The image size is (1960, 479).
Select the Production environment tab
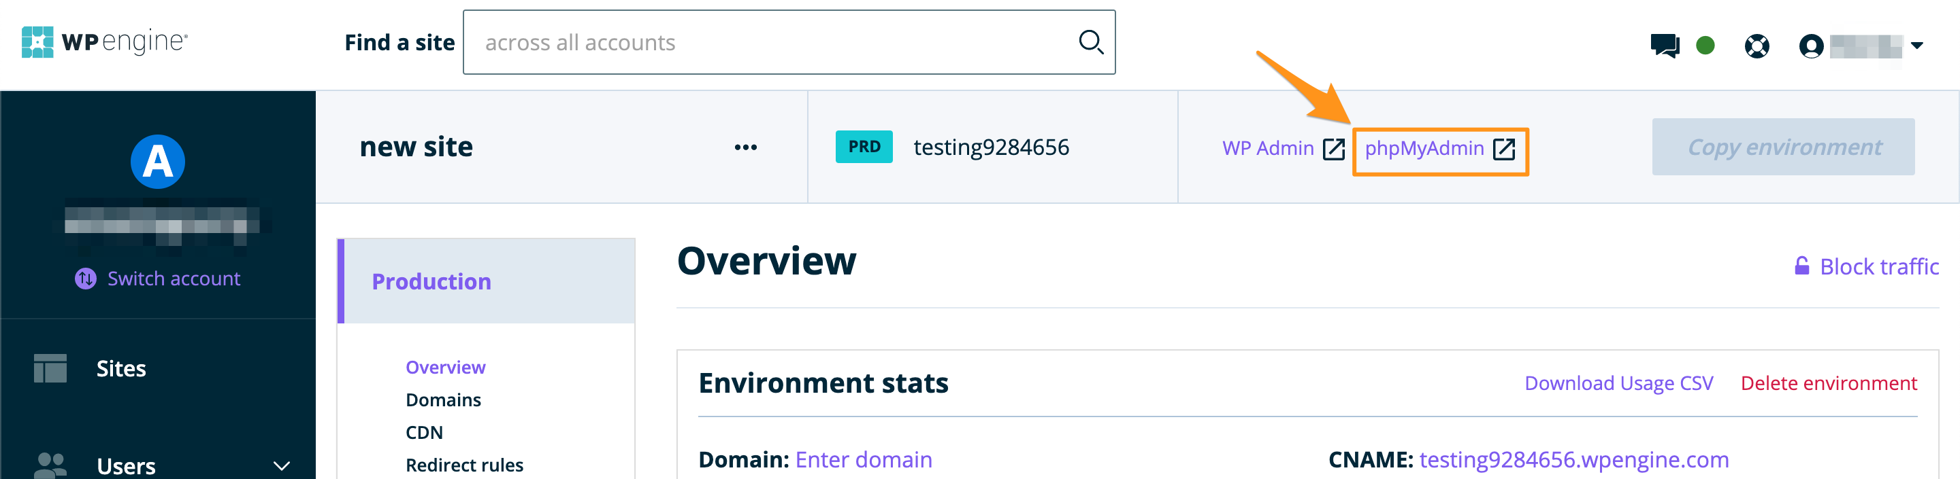[431, 282]
